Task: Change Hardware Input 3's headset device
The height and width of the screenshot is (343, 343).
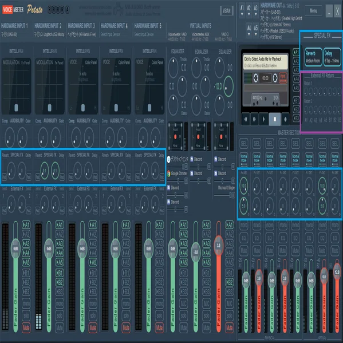Action: 81,34
